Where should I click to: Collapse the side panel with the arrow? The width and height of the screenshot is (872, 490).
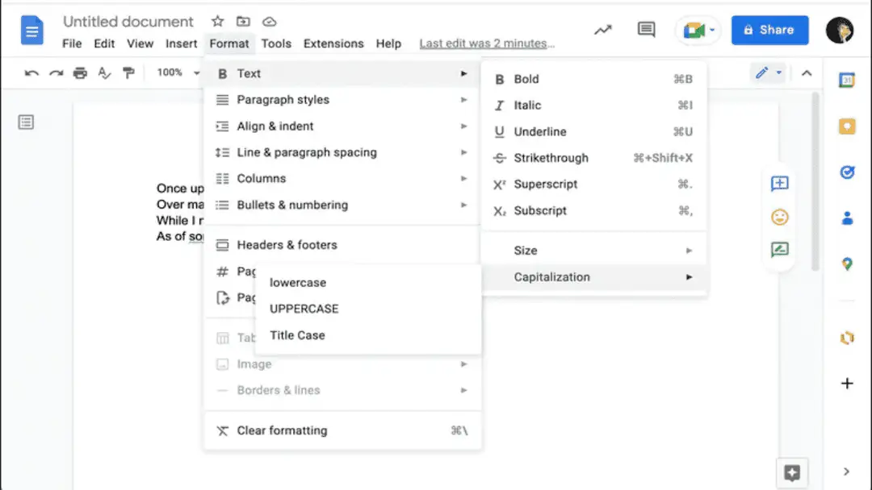point(846,471)
